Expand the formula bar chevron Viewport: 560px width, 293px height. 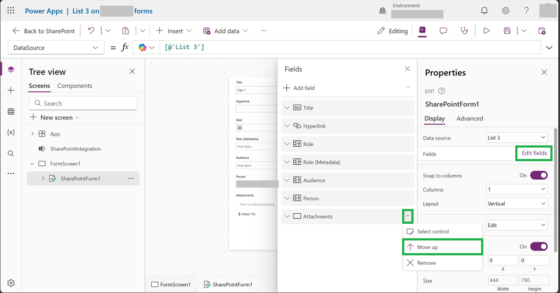[549, 47]
